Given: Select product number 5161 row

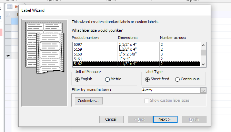Looking at the screenshot, I should click(137, 59).
